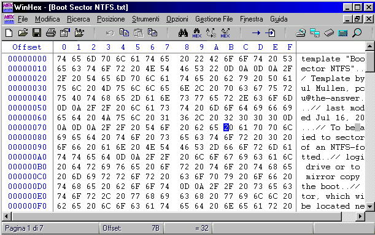Click the binoculars Find Text icon

point(183,33)
